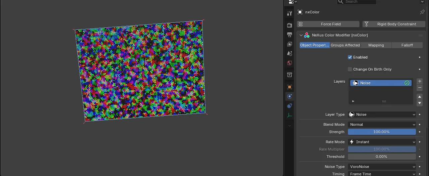Screen dimensions: 429x176
Task: Open the editor type dropdown in properties header
Action: pyautogui.click(x=292, y=2)
